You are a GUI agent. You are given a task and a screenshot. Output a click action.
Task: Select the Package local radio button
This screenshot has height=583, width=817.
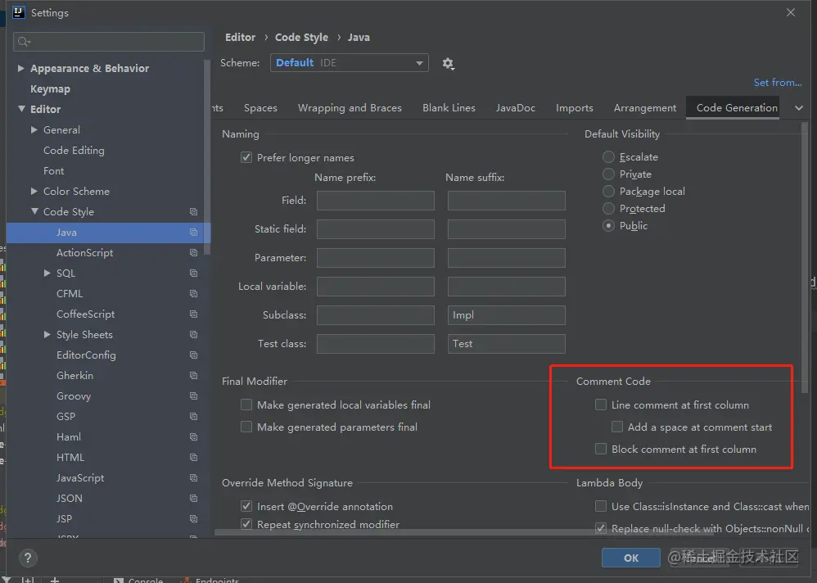point(608,192)
